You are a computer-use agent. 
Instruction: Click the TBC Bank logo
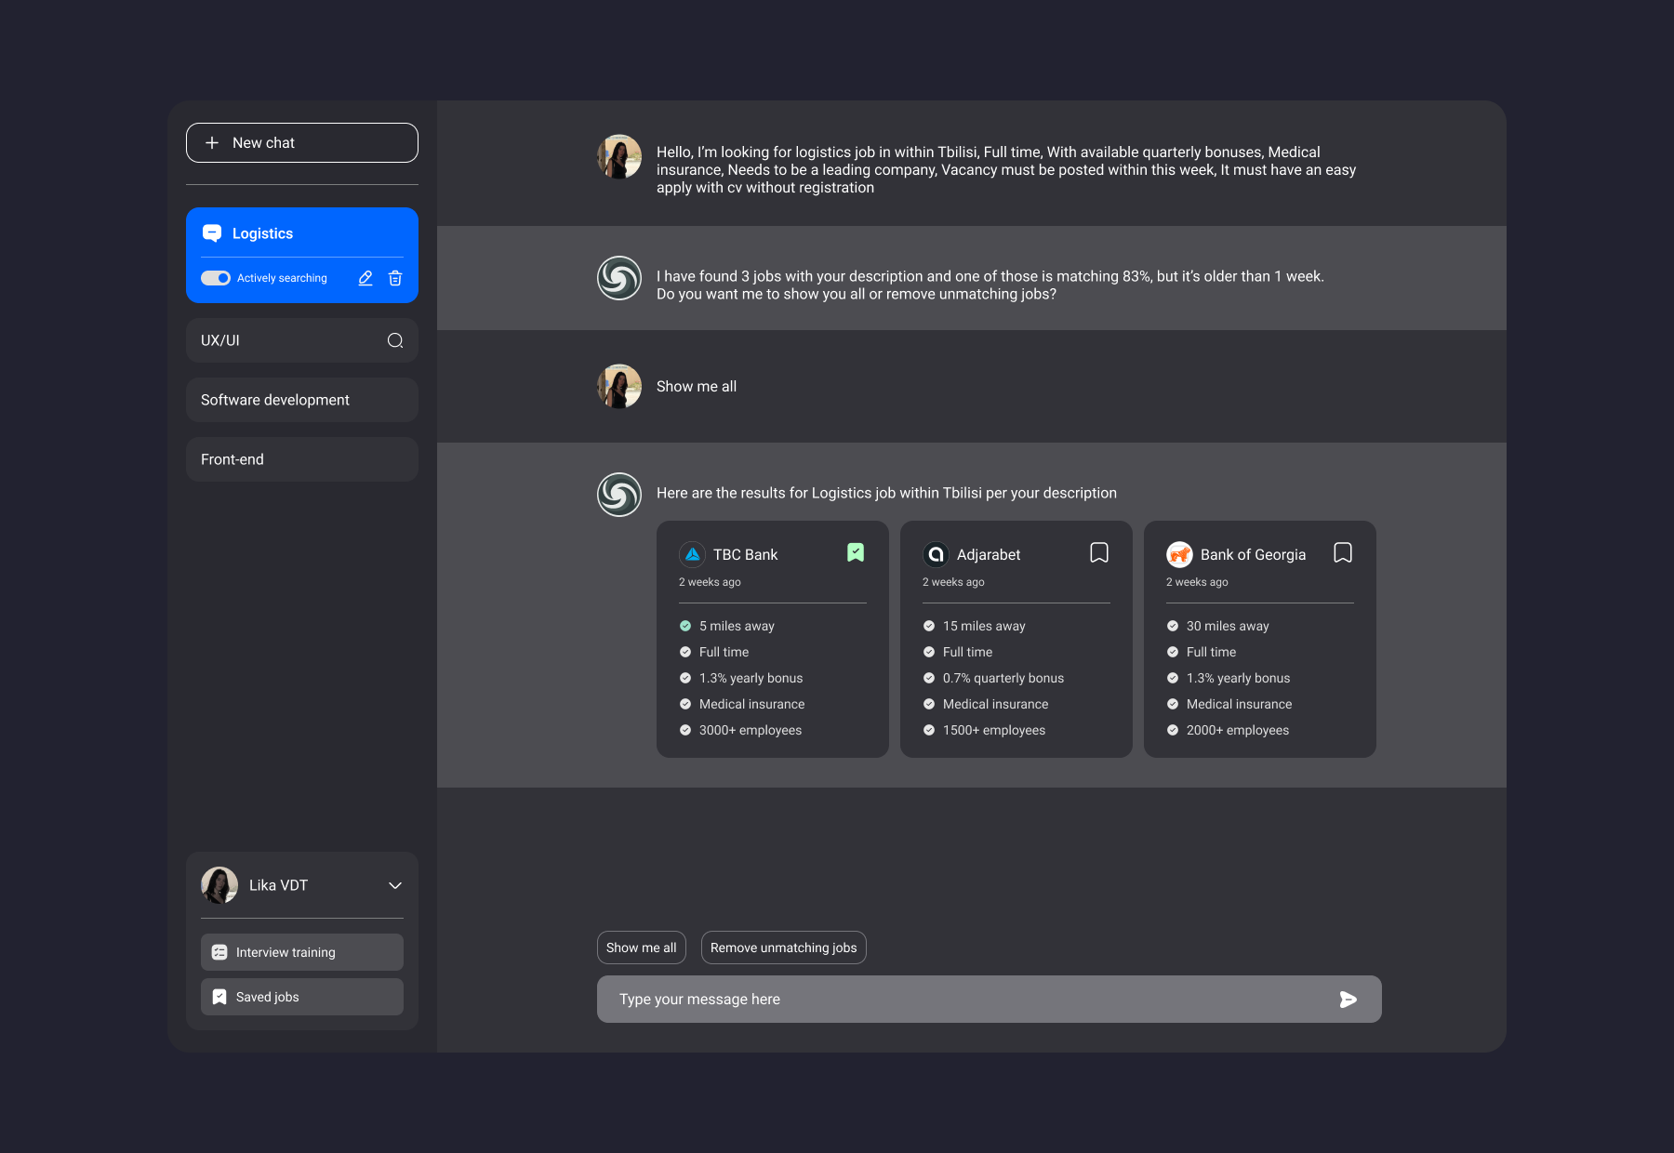692,554
